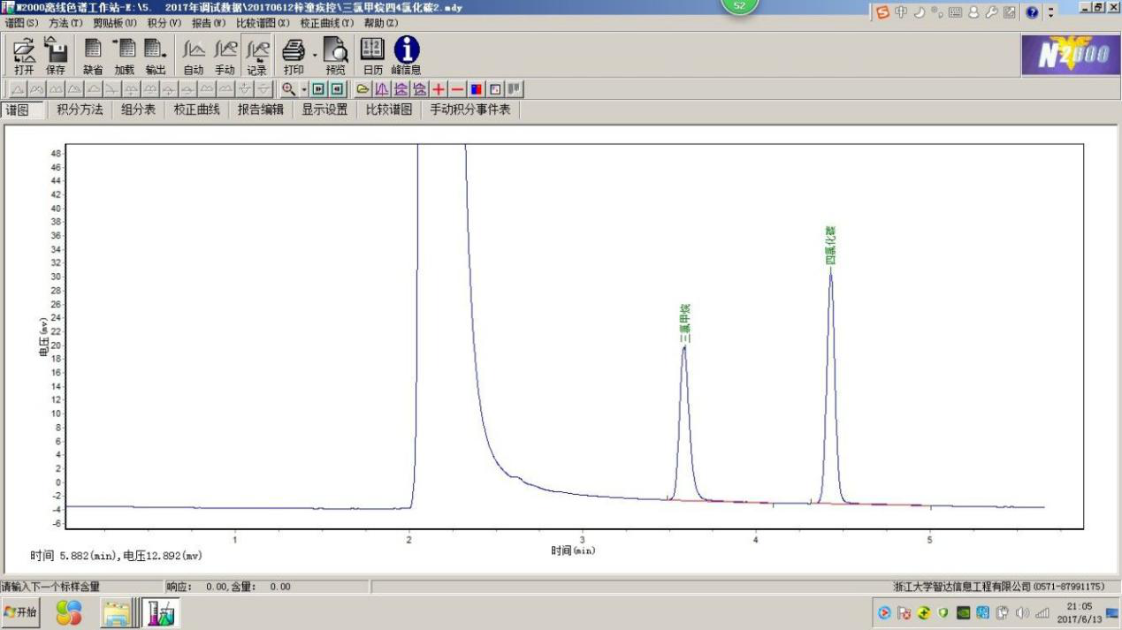Click the 保存 (save) toolbar icon
Image resolution: width=1122 pixels, height=630 pixels.
click(x=55, y=56)
